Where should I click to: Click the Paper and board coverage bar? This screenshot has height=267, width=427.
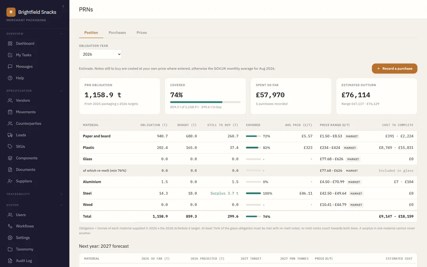(253, 136)
